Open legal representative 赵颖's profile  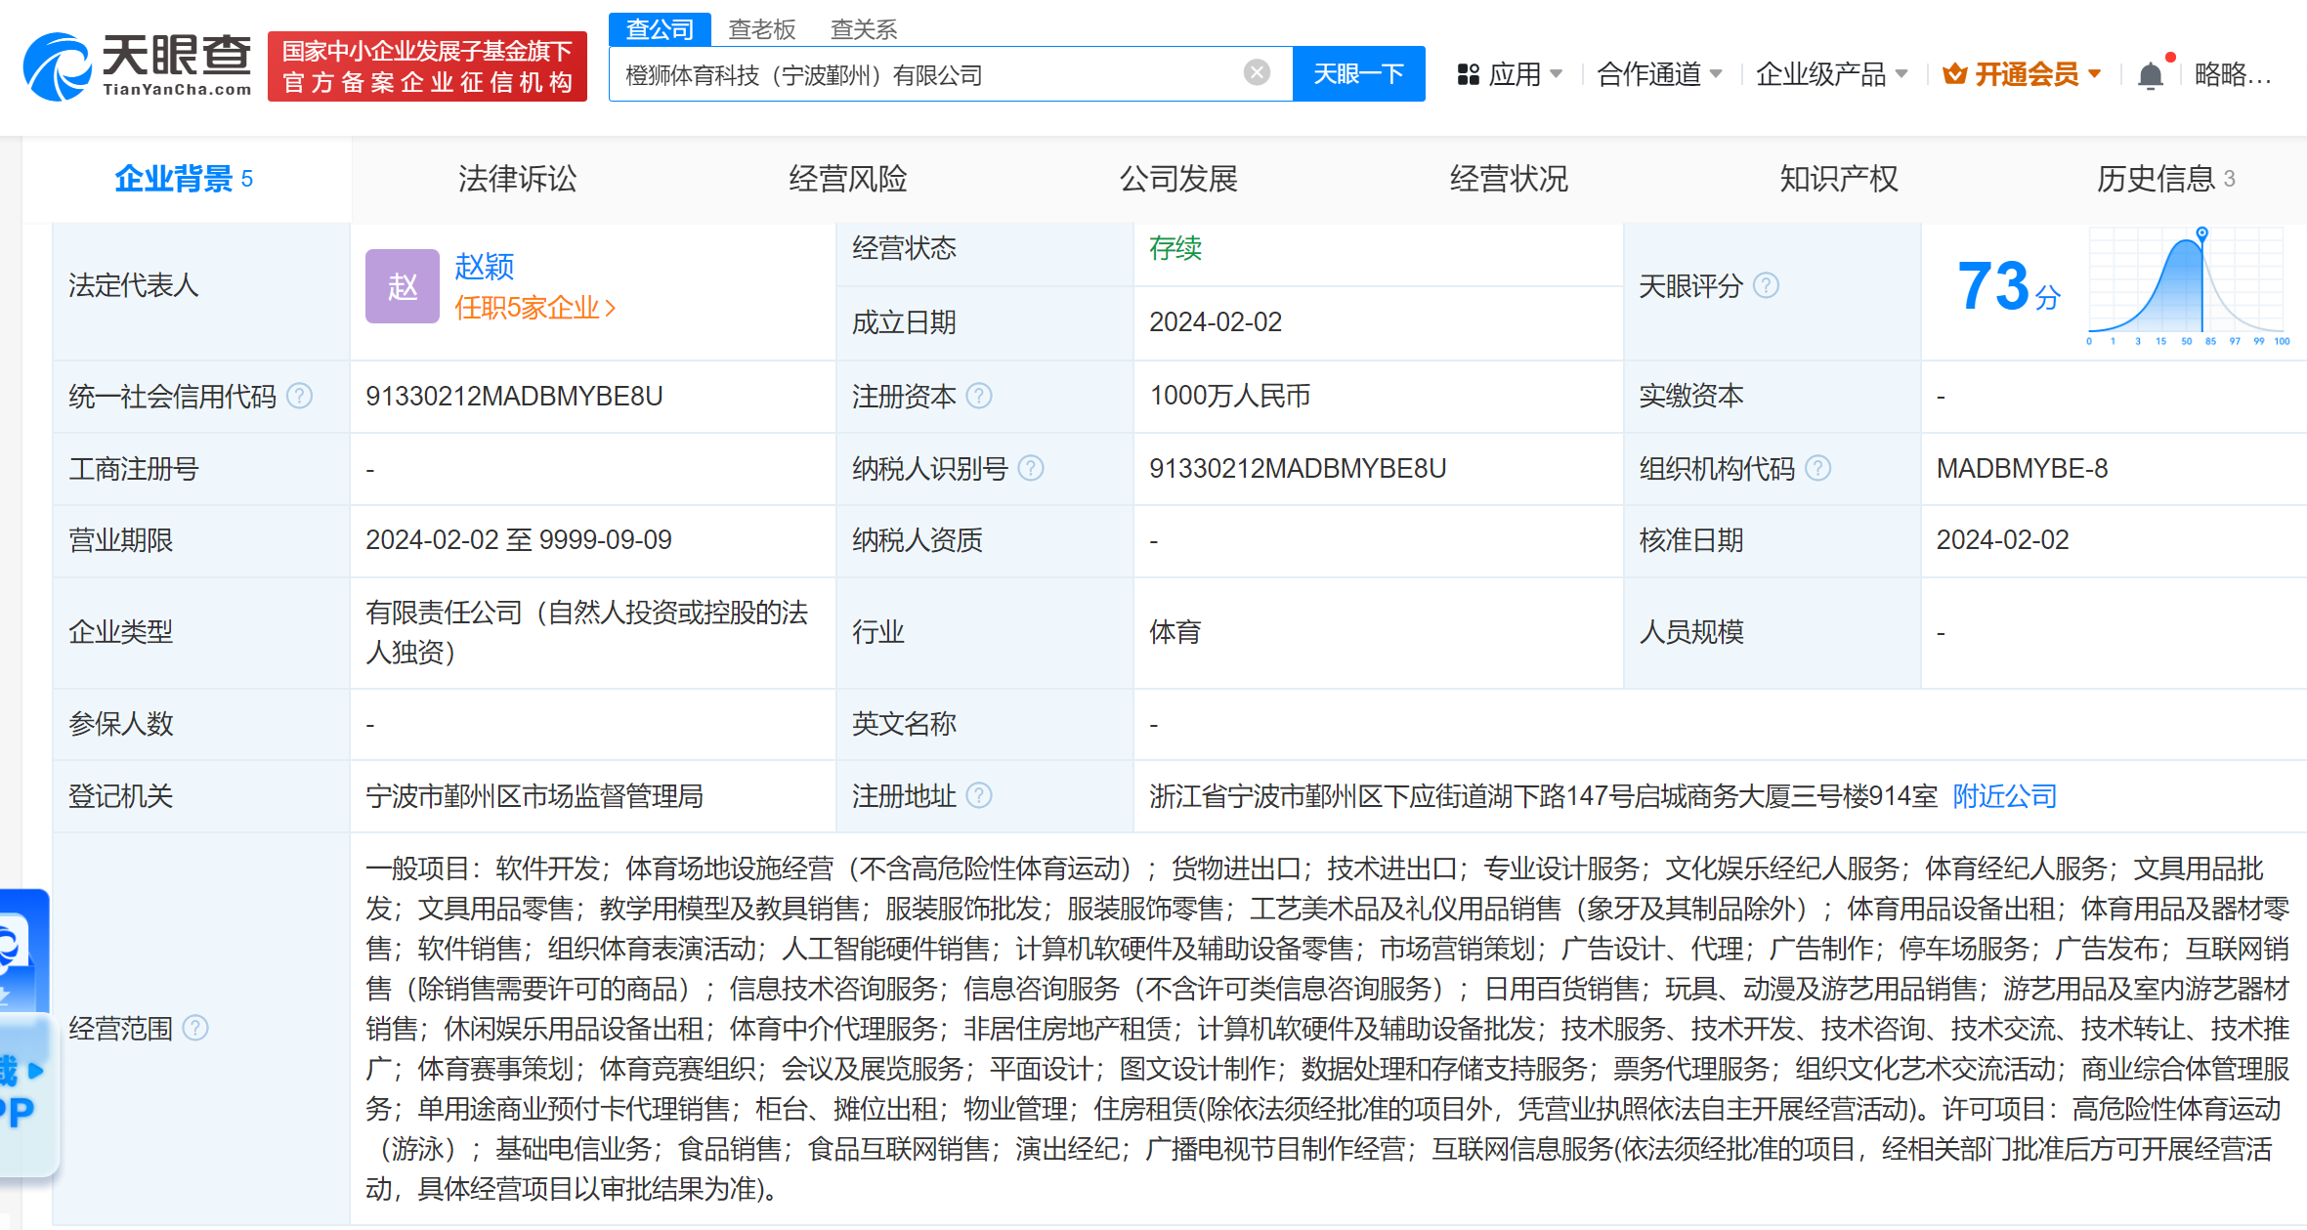click(x=485, y=266)
